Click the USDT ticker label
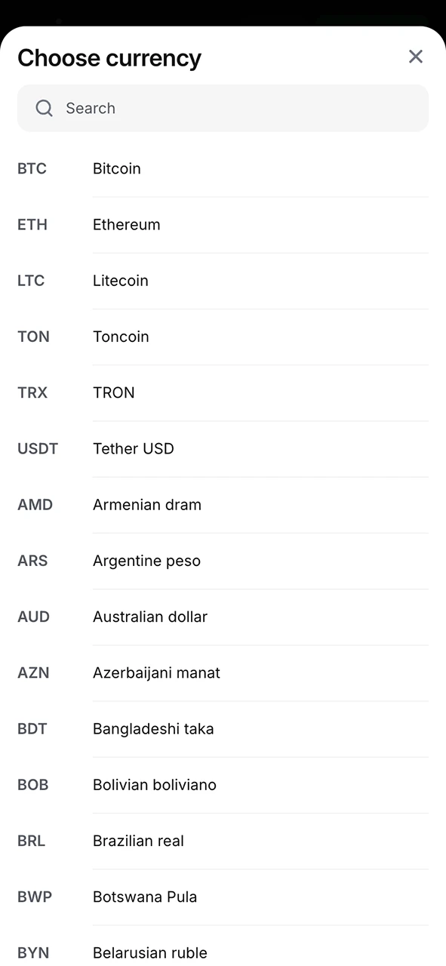 (38, 449)
